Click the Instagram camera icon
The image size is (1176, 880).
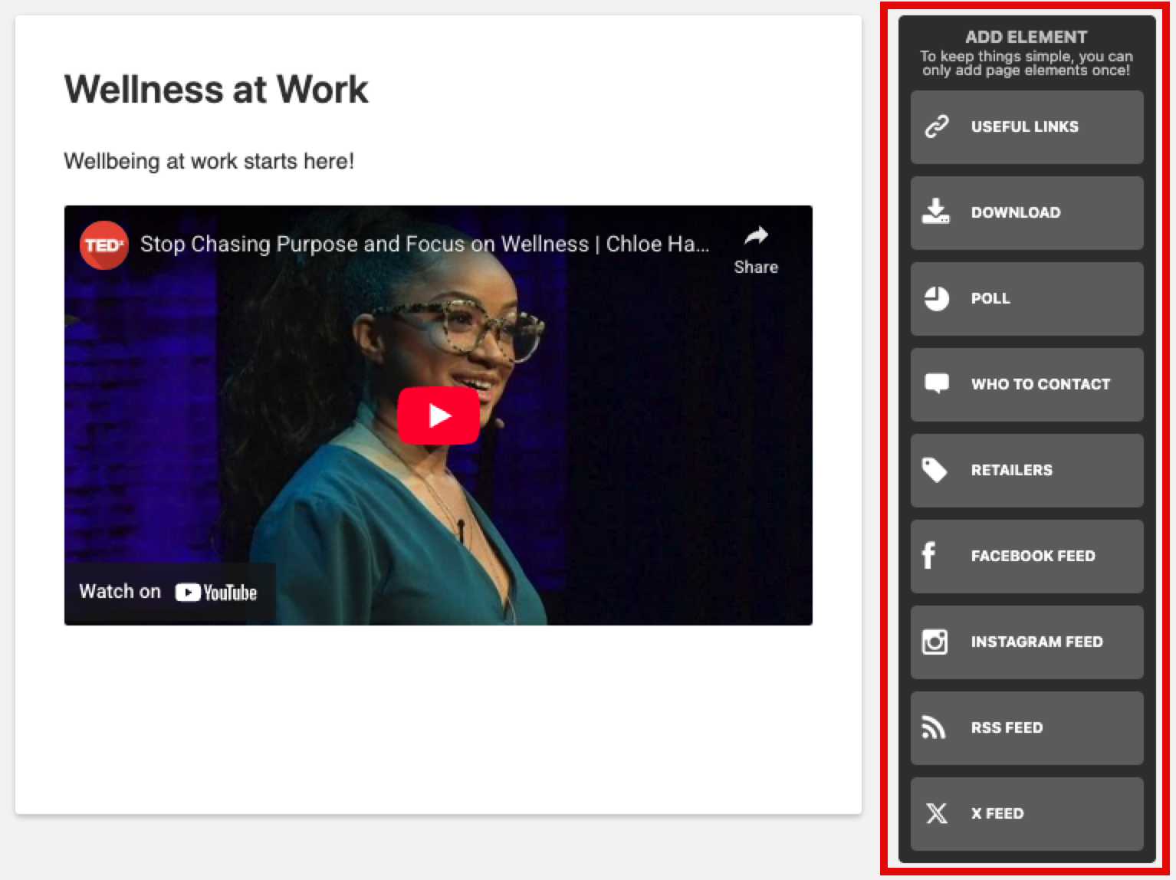click(x=935, y=641)
